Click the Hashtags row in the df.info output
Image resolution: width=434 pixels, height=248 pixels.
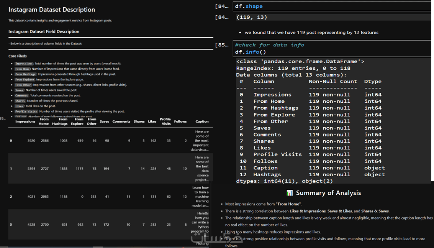[x=268, y=174]
